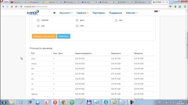This screenshot has height=105, width=188.
Task: Open the green download arrow extension
Action: 175,7
